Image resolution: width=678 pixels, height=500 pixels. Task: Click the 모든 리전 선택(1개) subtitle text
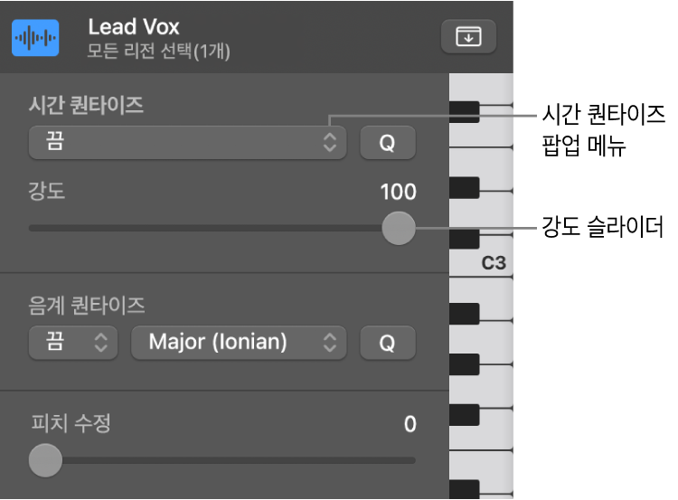pyautogui.click(x=159, y=52)
